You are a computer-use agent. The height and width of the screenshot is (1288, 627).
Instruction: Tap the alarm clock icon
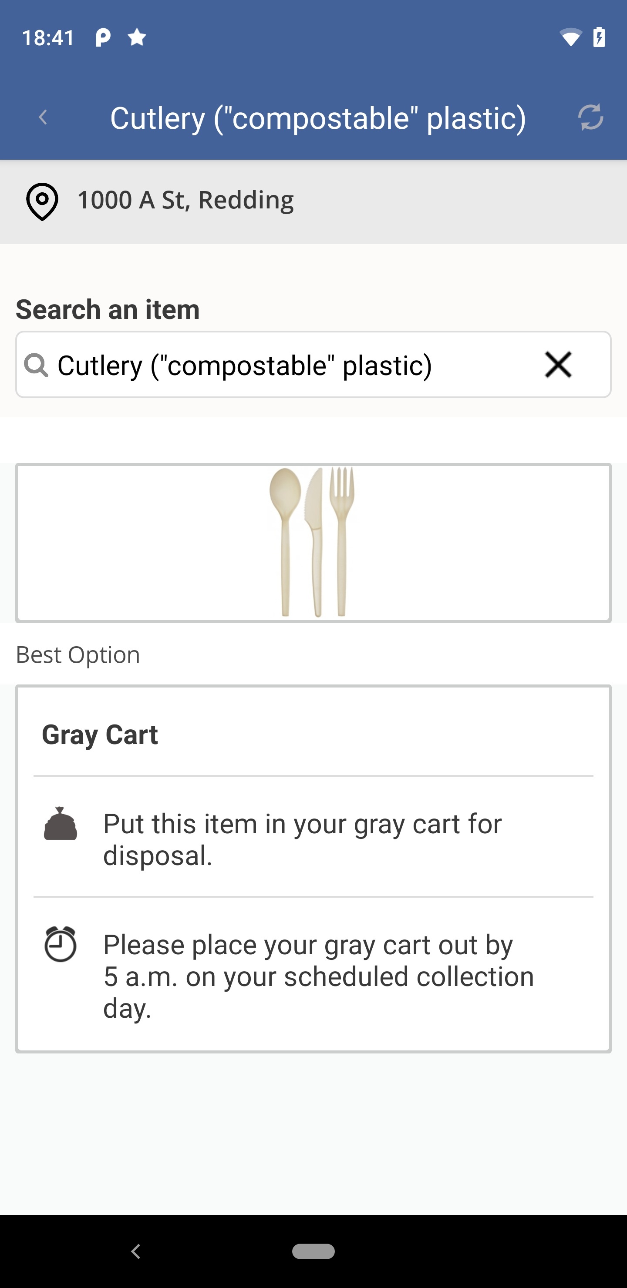pos(60,944)
